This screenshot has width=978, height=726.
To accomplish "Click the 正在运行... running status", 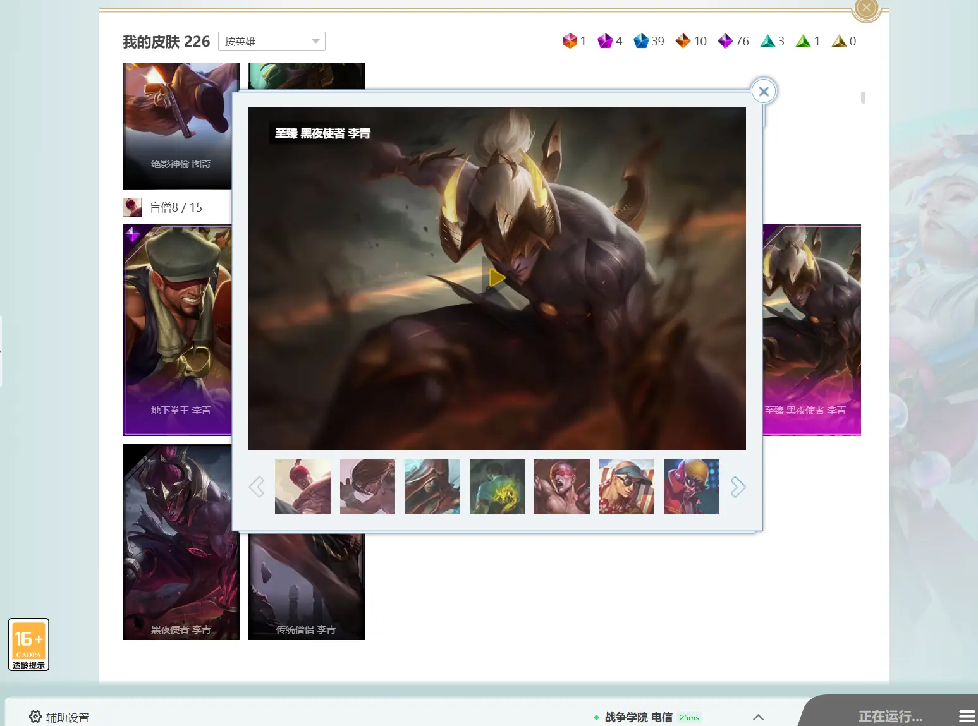I will [890, 717].
